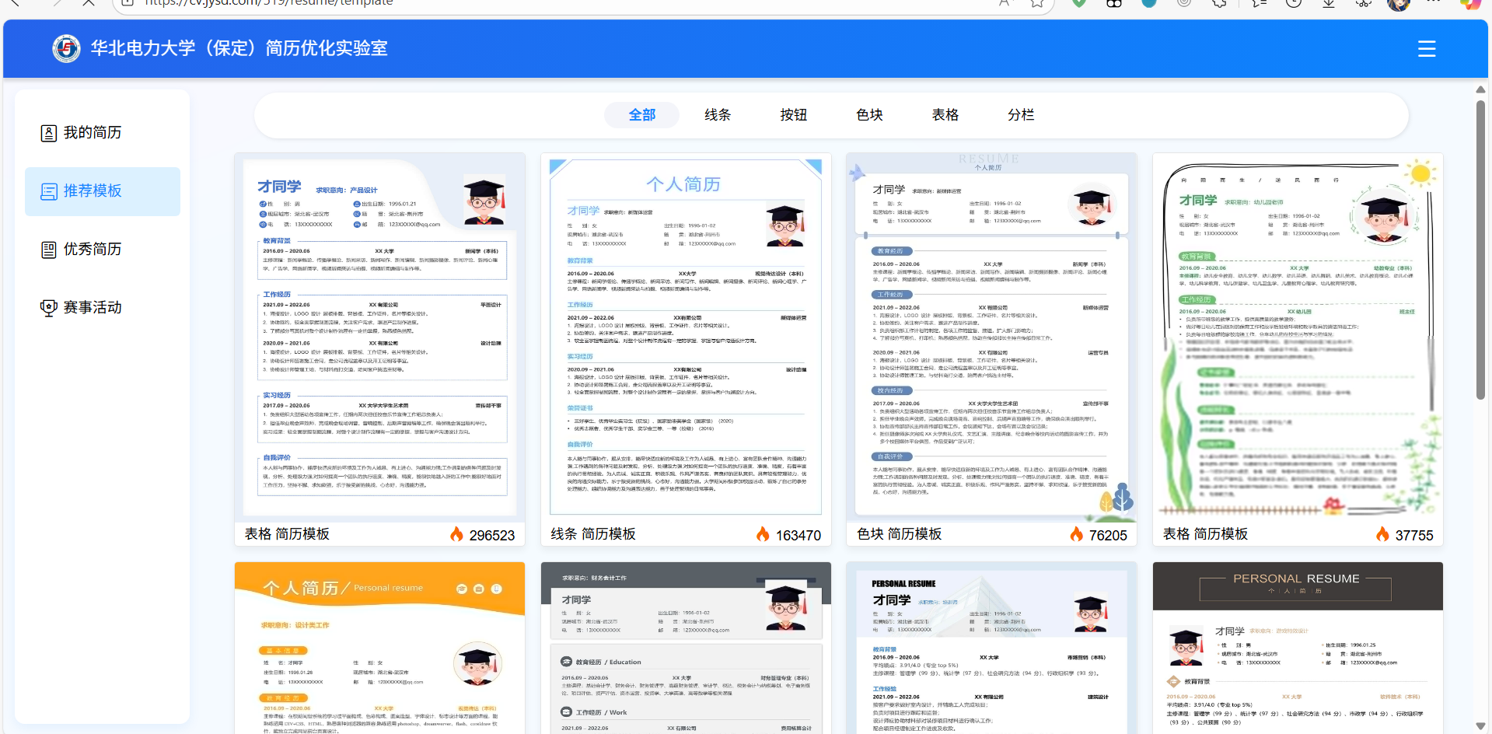The image size is (1492, 734).
Task: Open the hamburger menu at top right
Action: pos(1427,48)
